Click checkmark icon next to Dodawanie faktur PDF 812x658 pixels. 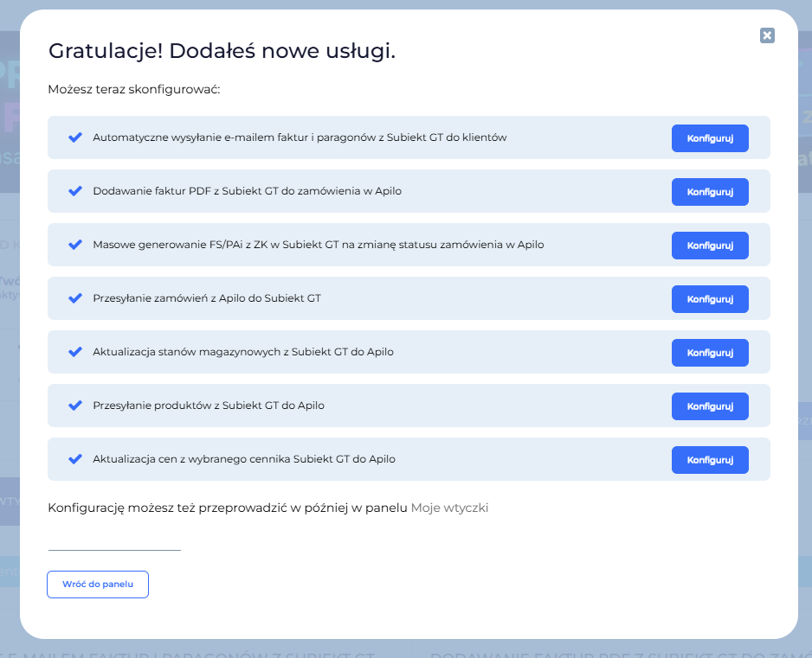coord(74,191)
